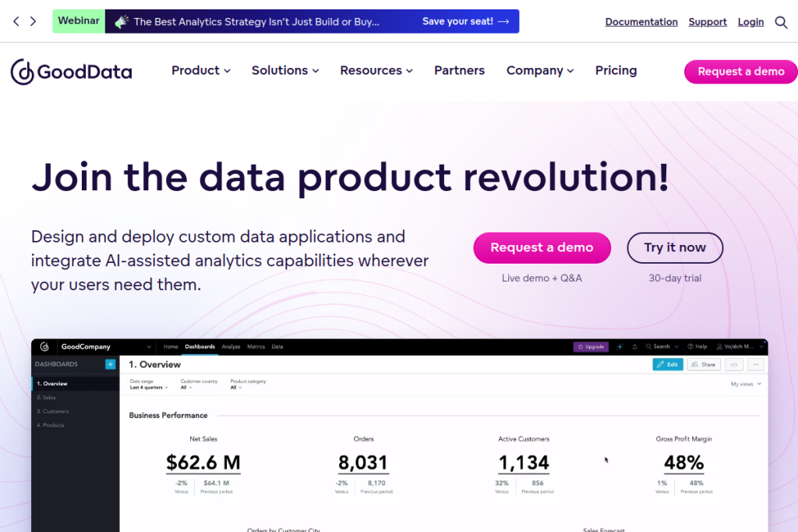
Task: Click the Upgrade button in the dashboard preview
Action: click(x=591, y=346)
